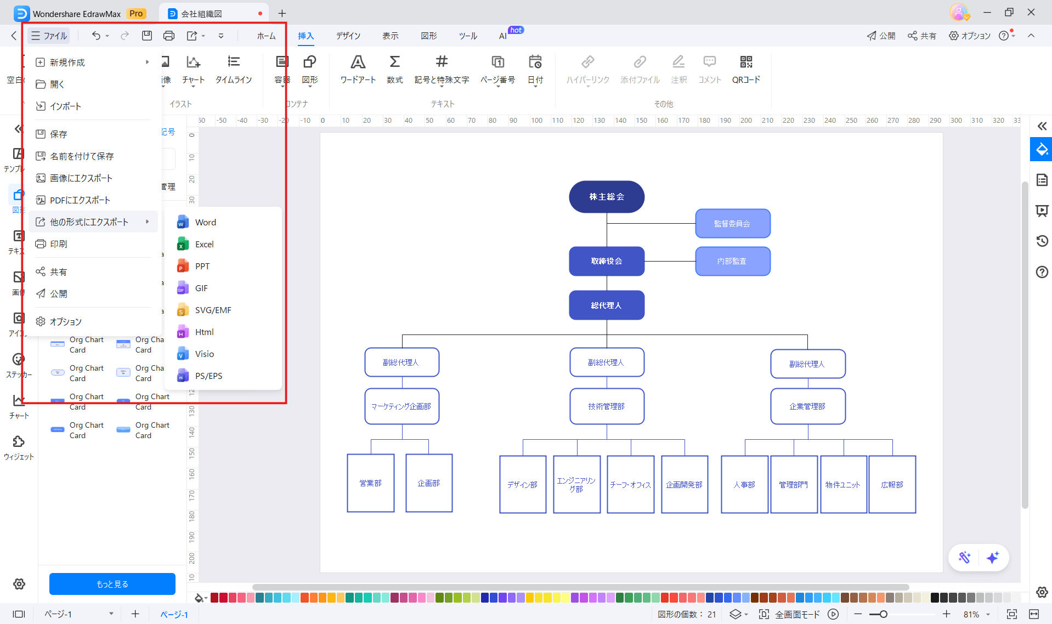Open version history icon on right sidebar

click(1042, 241)
